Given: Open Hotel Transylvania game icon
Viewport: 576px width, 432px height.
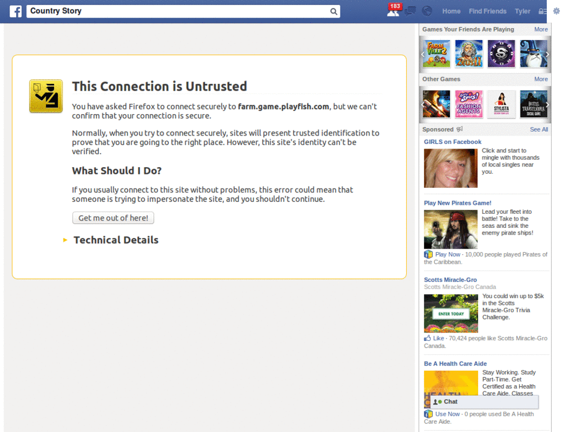Looking at the screenshot, I should (x=534, y=104).
